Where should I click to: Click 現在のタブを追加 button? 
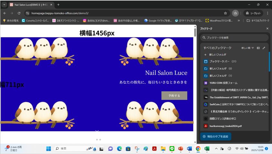(216, 137)
